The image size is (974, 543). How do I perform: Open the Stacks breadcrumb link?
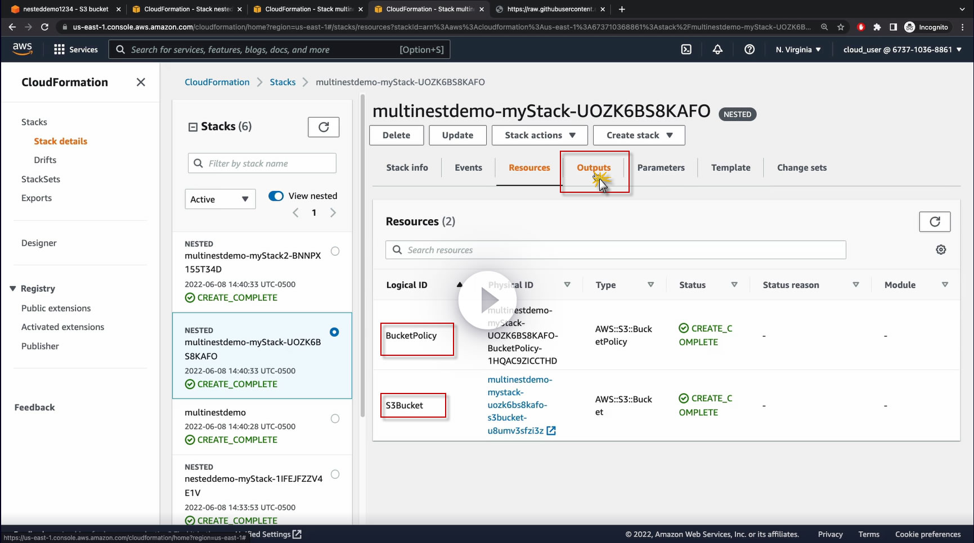pyautogui.click(x=282, y=82)
